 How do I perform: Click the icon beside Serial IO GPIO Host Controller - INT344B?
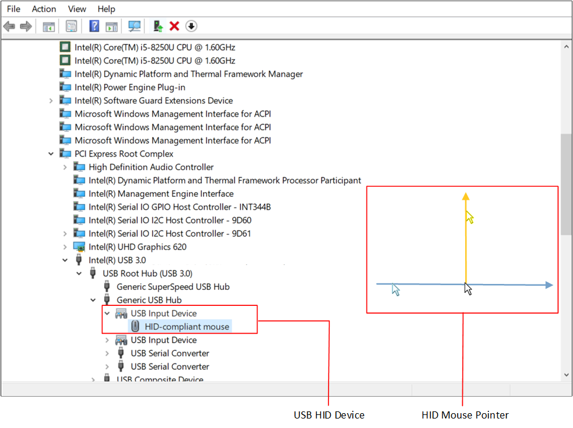tap(79, 207)
